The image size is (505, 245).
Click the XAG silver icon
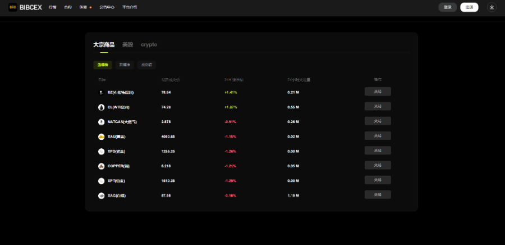click(101, 196)
